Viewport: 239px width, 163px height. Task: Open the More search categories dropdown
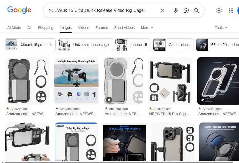(147, 28)
